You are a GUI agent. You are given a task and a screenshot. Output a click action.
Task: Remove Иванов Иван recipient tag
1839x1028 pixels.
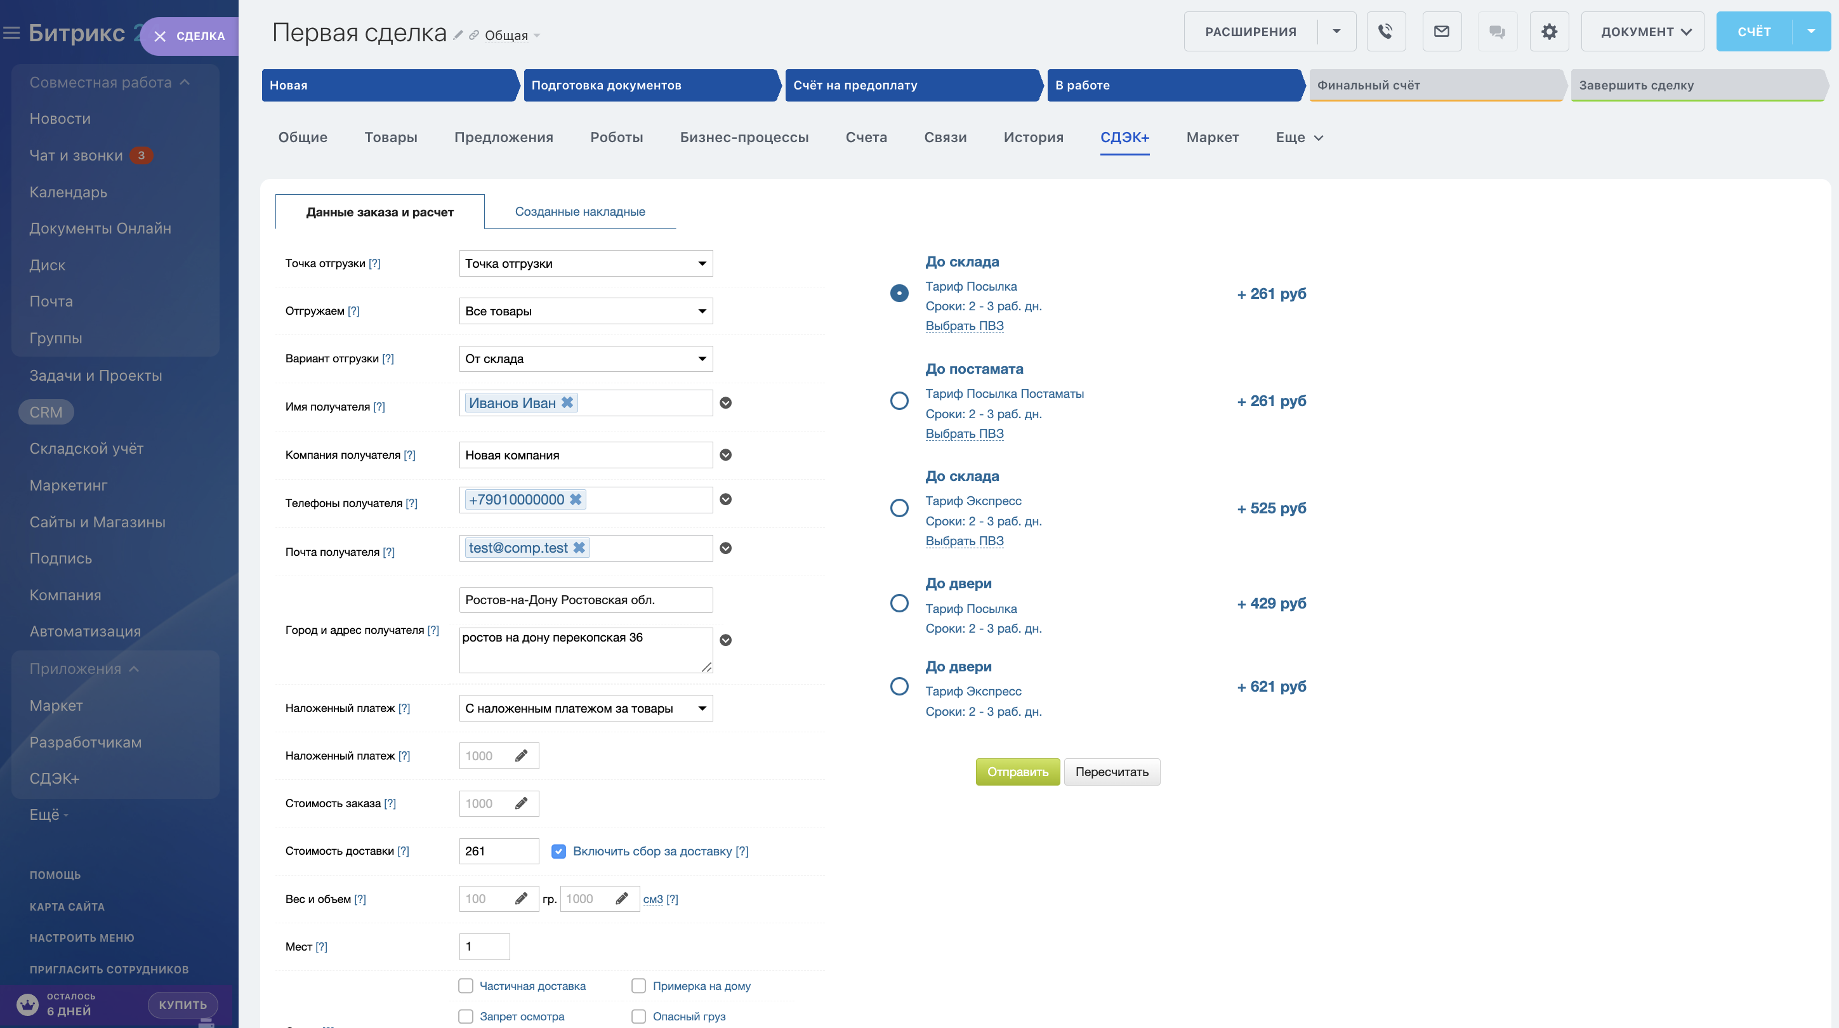pyautogui.click(x=567, y=402)
